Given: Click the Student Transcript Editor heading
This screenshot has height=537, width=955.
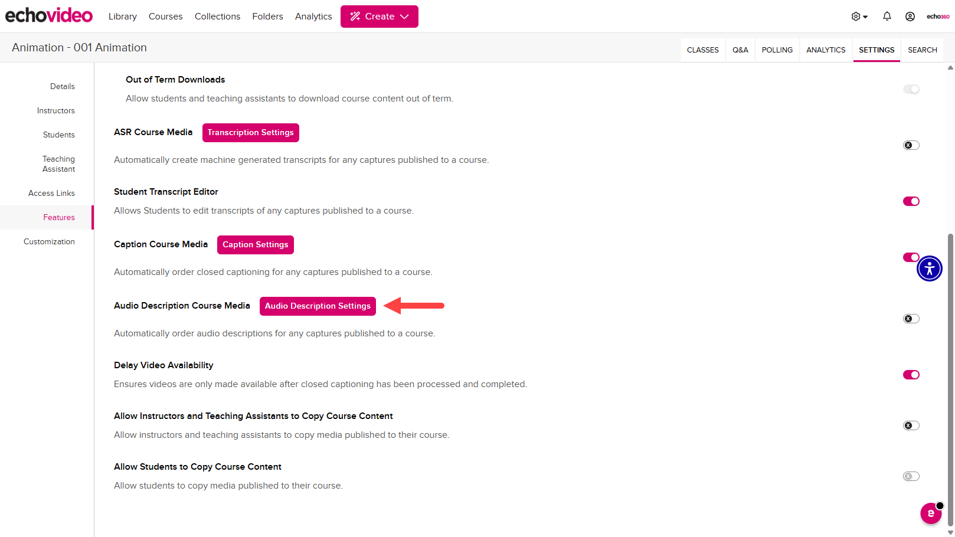Looking at the screenshot, I should (166, 192).
